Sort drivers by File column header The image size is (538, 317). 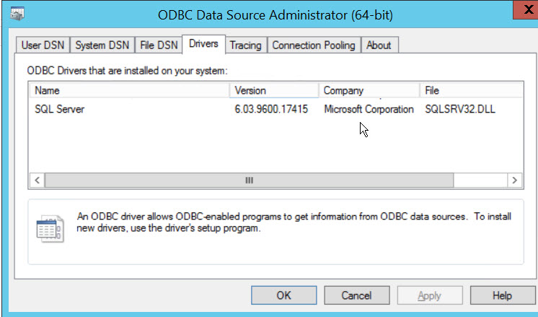472,90
